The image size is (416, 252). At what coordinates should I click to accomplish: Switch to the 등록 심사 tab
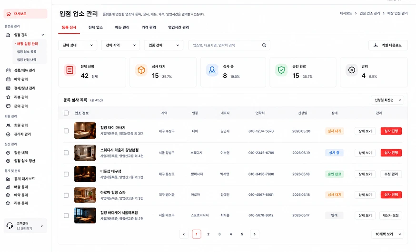69,28
